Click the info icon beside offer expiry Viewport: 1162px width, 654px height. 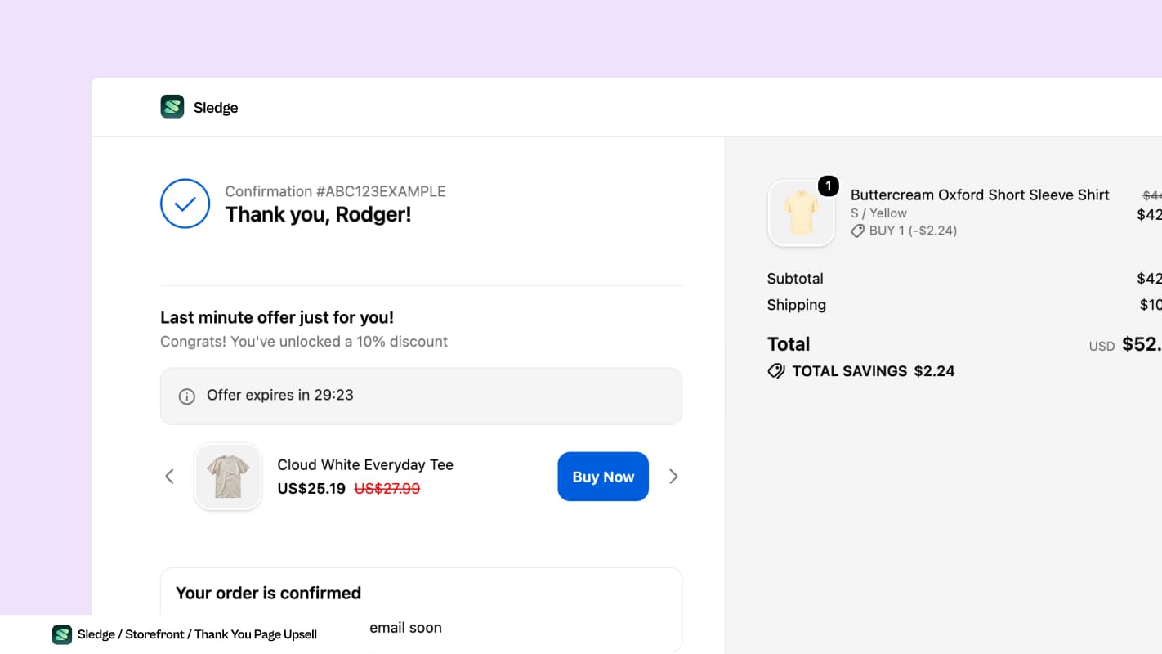click(x=187, y=396)
